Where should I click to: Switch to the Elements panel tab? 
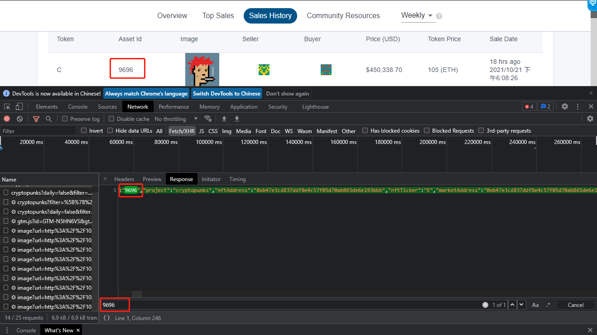(47, 107)
